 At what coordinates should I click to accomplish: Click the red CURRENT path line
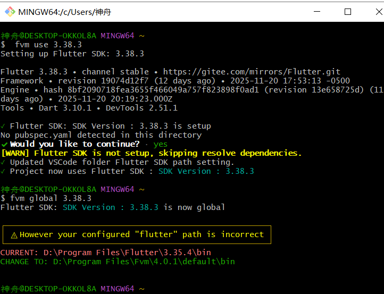coord(105,253)
